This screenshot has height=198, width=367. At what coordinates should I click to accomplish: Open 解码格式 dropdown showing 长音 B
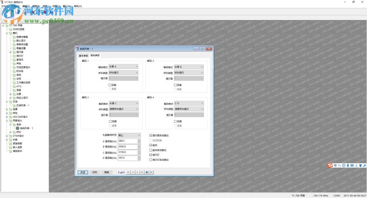pyautogui.click(x=189, y=67)
